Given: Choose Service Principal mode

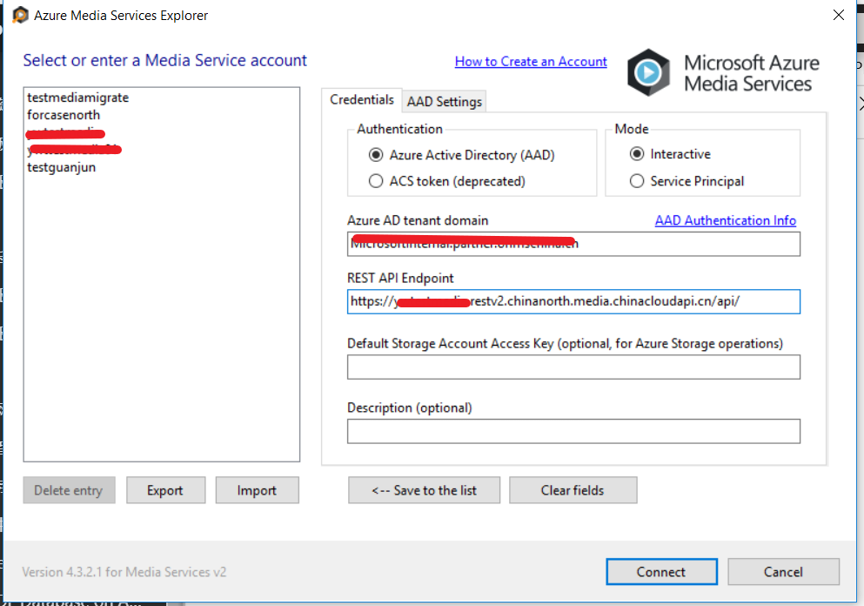Looking at the screenshot, I should pos(637,181).
